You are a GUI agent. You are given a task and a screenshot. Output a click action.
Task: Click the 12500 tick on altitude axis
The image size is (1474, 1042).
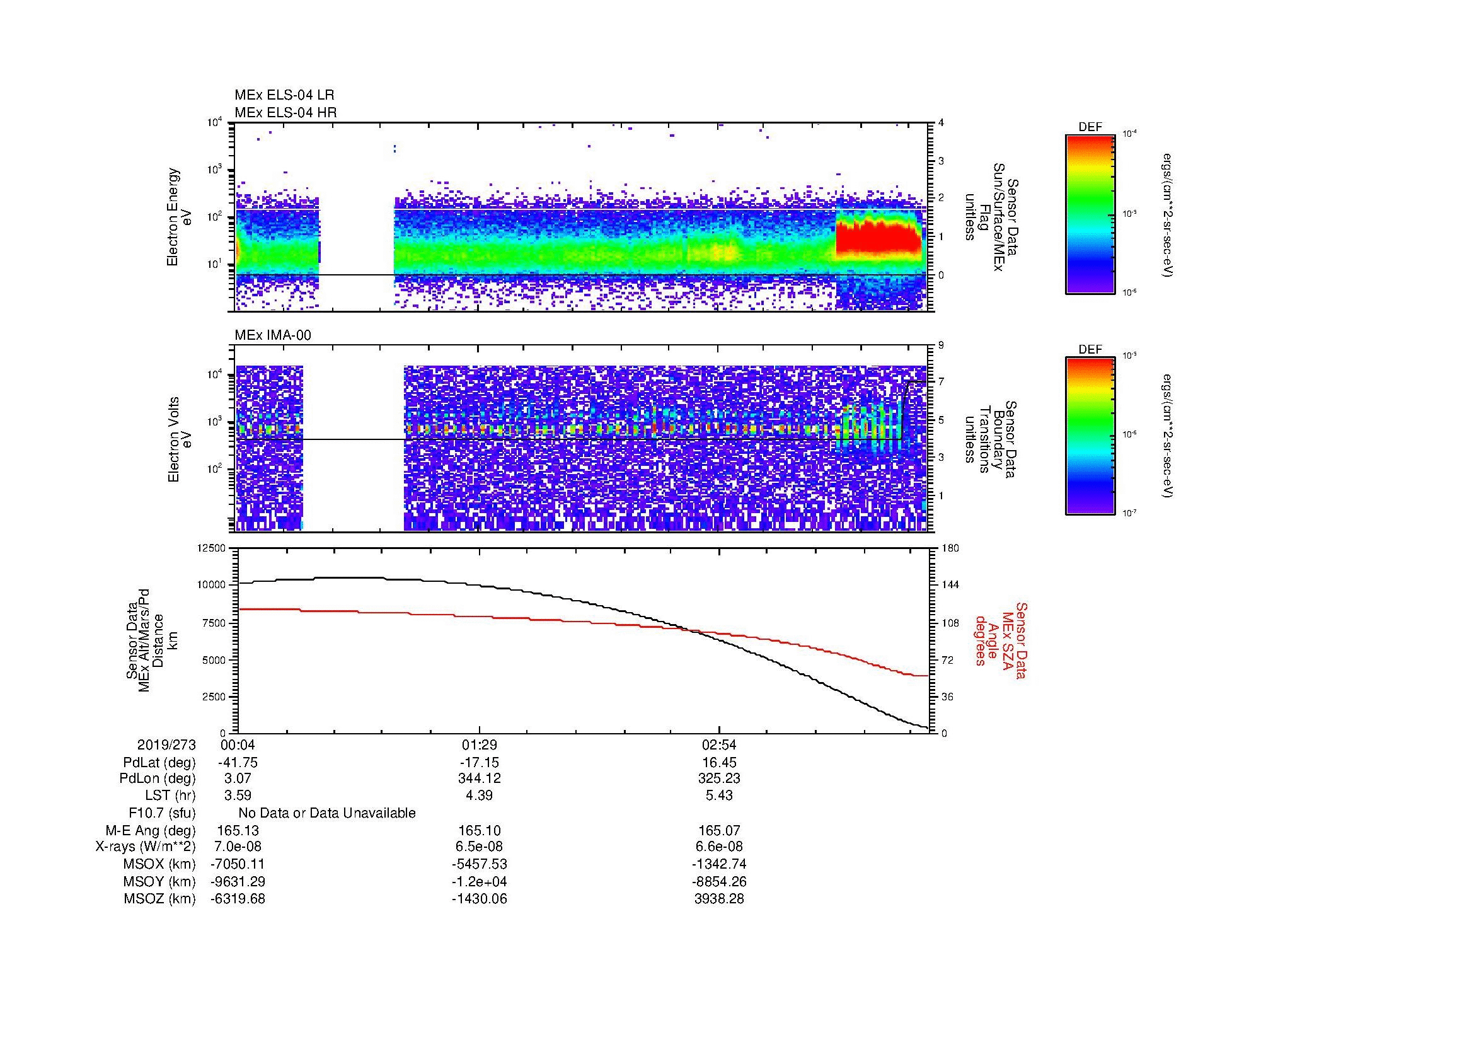pos(212,548)
